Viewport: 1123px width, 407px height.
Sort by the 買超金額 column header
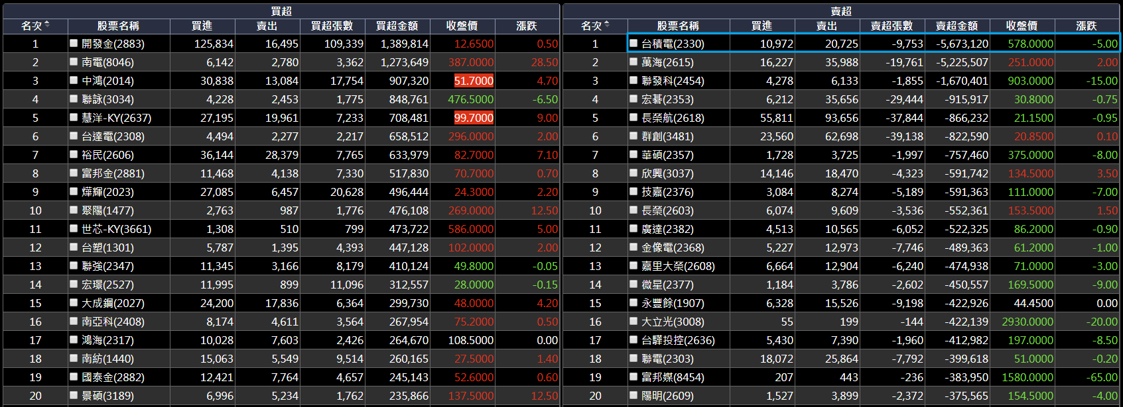click(397, 26)
